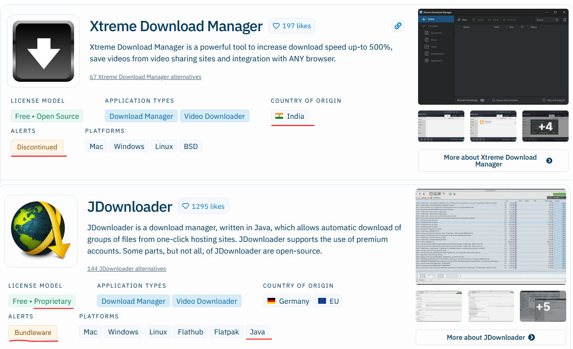Viewport: 573px width, 349px height.
Task: Open first small JDownloader thumbnail
Action: pyautogui.click(x=439, y=306)
